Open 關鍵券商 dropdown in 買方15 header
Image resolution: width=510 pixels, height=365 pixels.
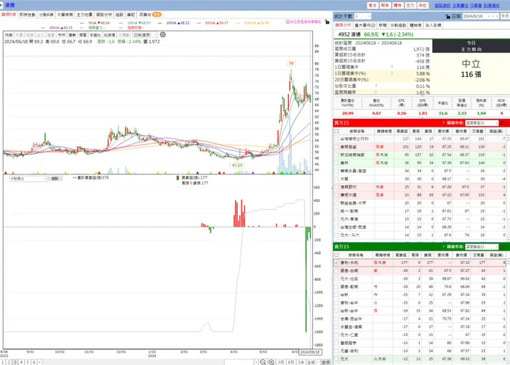click(x=482, y=123)
